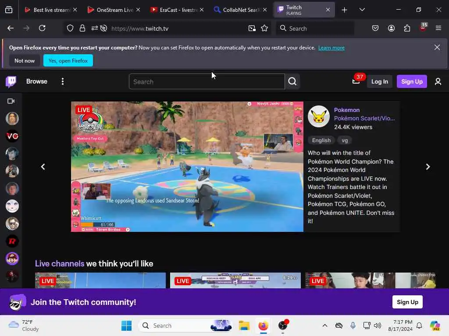Viewport: 449px width, 336px height.
Task: Open the Firefox application hamburger menu
Action: click(438, 28)
